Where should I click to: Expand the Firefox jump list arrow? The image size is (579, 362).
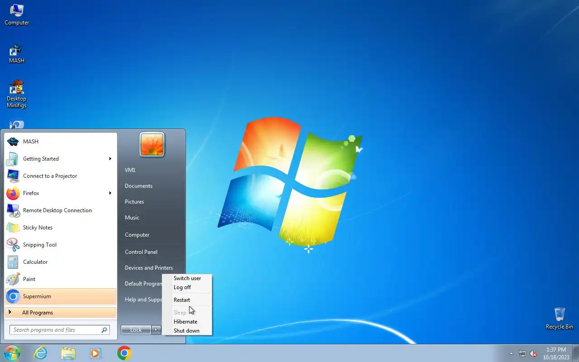click(x=110, y=193)
